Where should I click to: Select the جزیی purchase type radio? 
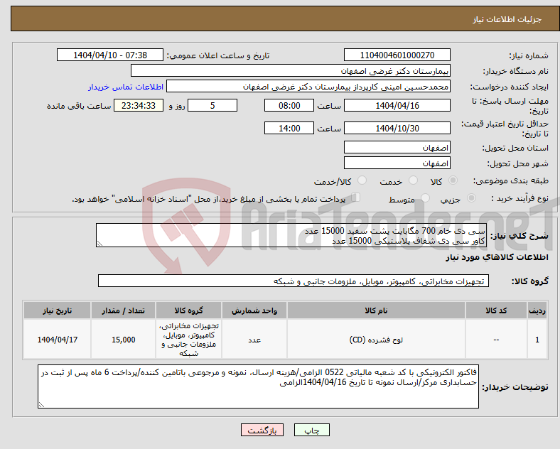click(471, 198)
